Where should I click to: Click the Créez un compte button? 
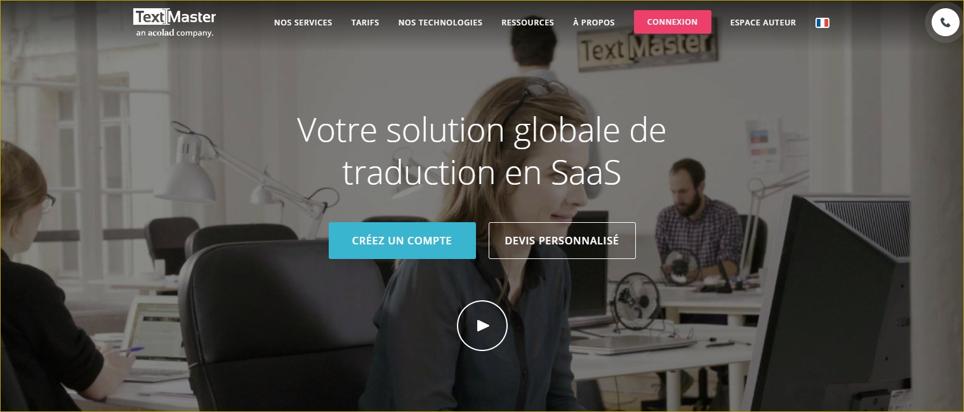[402, 241]
